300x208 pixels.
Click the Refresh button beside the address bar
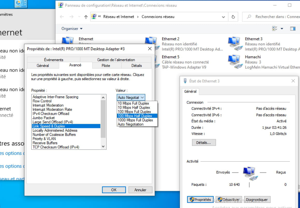(x=233, y=17)
